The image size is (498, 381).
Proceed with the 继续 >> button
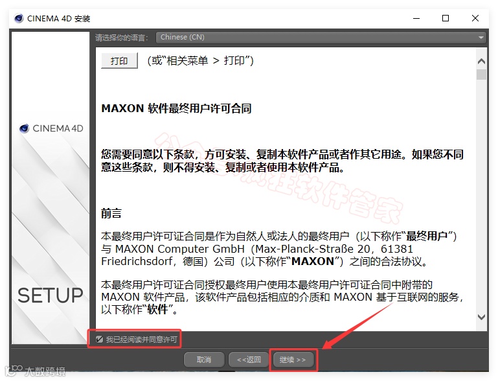point(293,360)
